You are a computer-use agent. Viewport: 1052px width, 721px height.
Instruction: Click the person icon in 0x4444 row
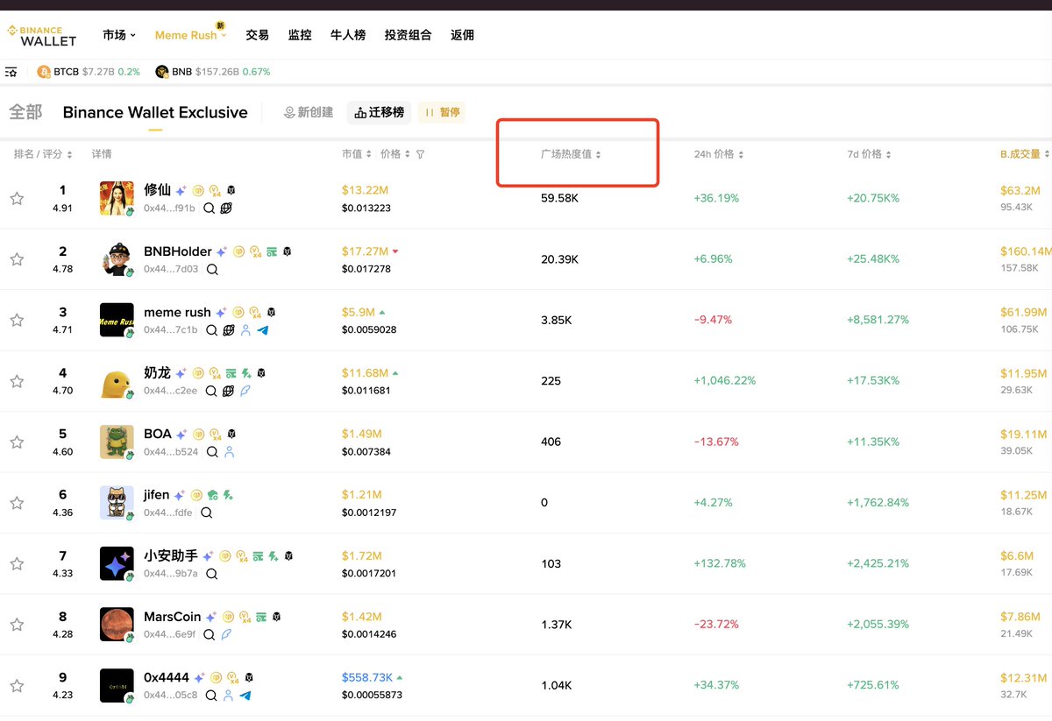click(x=228, y=696)
